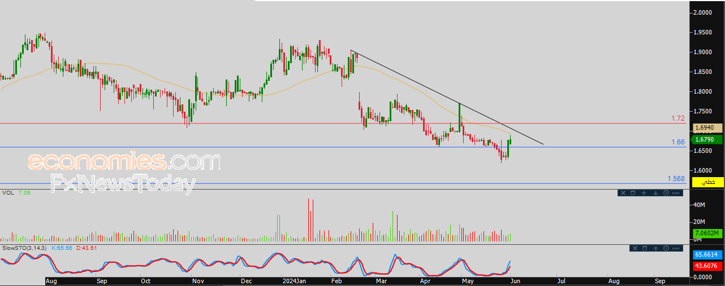725x286 pixels.
Task: Move the SlowSTO pane up
Action: tap(655, 248)
